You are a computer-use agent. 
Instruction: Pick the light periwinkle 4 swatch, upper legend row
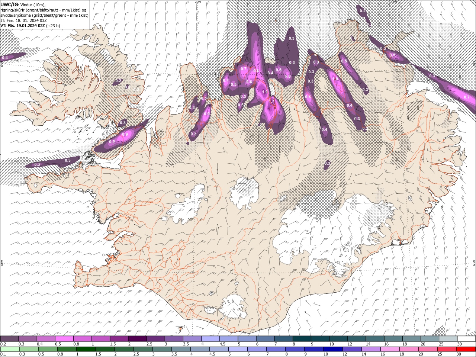pos(210,339)
